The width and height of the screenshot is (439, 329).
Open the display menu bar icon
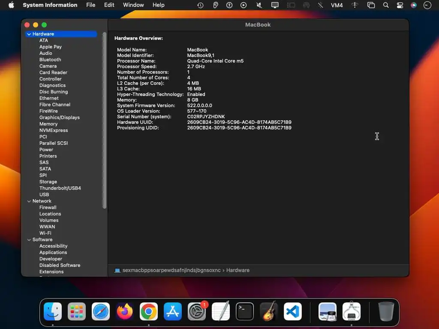coord(275,5)
